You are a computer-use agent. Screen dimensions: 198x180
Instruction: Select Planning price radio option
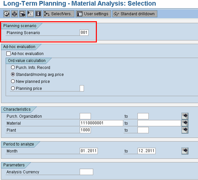(x=13, y=88)
